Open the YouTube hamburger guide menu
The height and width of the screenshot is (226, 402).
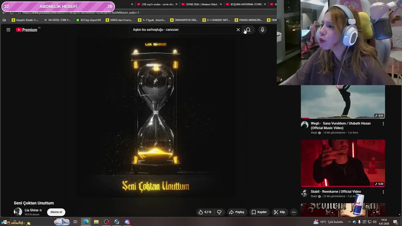[8, 30]
